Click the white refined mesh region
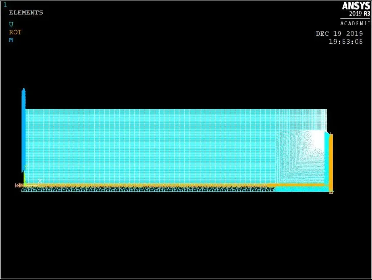The image size is (372, 280). pyautogui.click(x=317, y=140)
